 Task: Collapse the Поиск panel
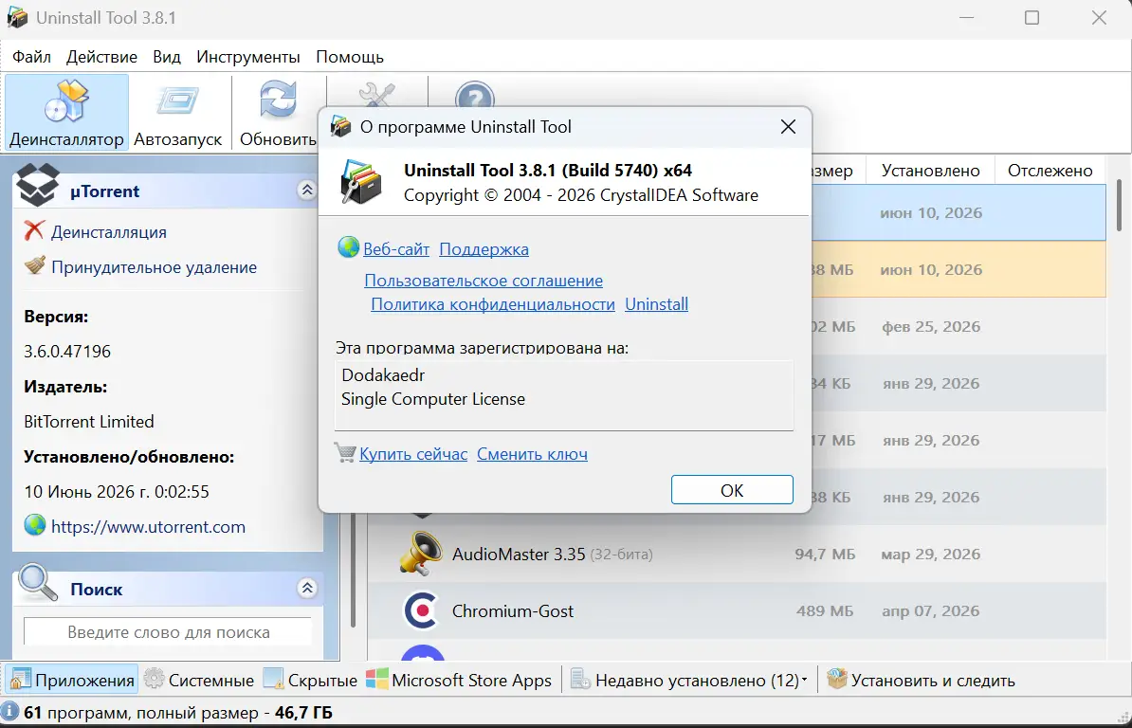[x=307, y=588]
